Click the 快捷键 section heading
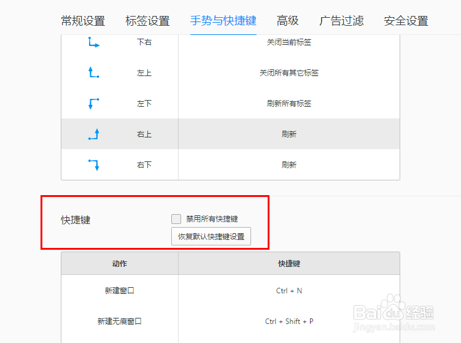 [x=76, y=220]
